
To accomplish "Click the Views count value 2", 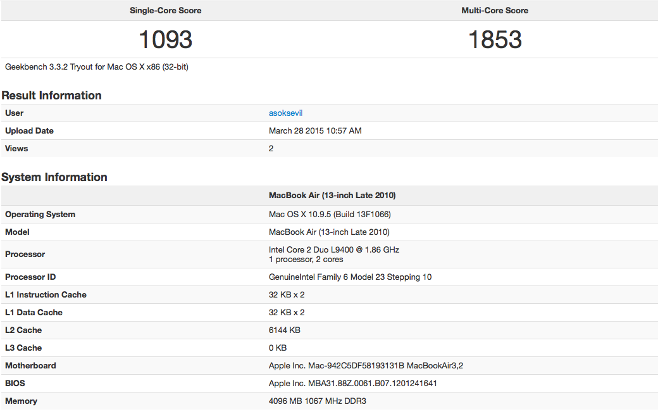I will 271,148.
